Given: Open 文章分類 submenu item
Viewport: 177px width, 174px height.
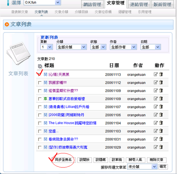Looking at the screenshot, I should pyautogui.click(x=61, y=12).
